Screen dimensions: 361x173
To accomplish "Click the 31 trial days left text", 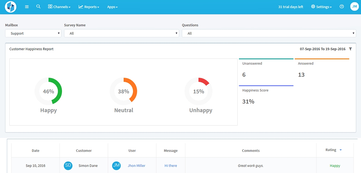I will coord(291,7).
